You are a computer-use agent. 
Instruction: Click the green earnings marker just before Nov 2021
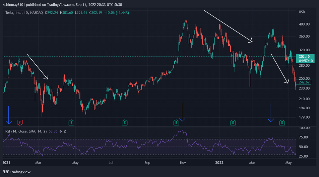pyautogui.click(x=176, y=123)
